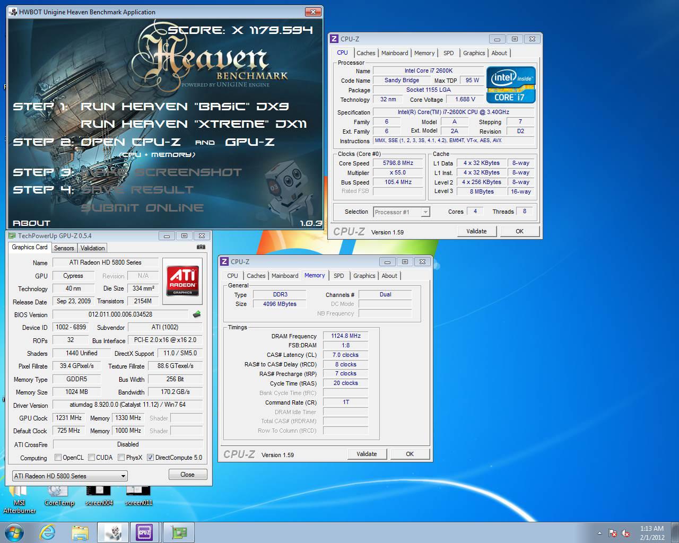The width and height of the screenshot is (679, 543).
Task: Open SPD tab in the top CPU-Z window
Action: pyautogui.click(x=449, y=53)
